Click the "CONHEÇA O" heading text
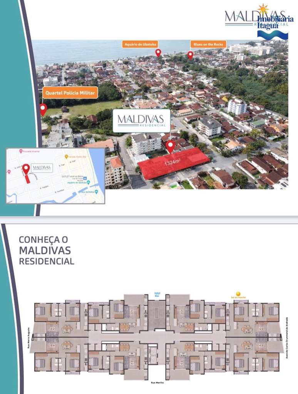The image size is (298, 394). click(43, 239)
